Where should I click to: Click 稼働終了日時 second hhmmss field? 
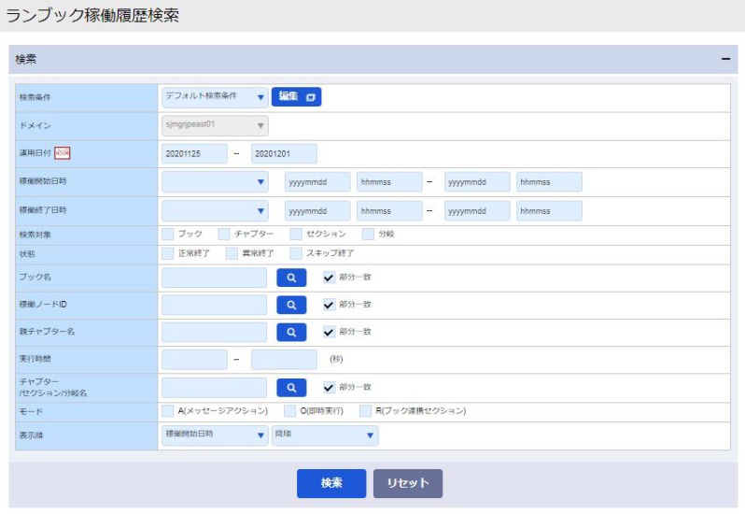pos(549,211)
